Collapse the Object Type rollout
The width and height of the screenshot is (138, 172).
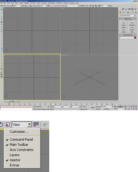click(x=128, y=19)
